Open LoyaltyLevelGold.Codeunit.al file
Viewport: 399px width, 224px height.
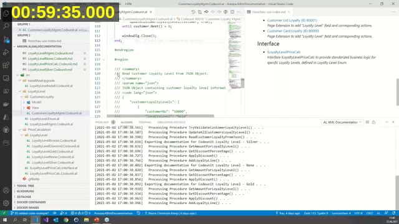click(x=52, y=151)
